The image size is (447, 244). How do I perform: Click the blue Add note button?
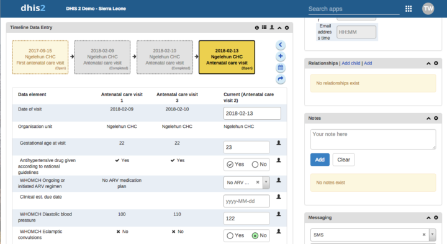pos(320,160)
